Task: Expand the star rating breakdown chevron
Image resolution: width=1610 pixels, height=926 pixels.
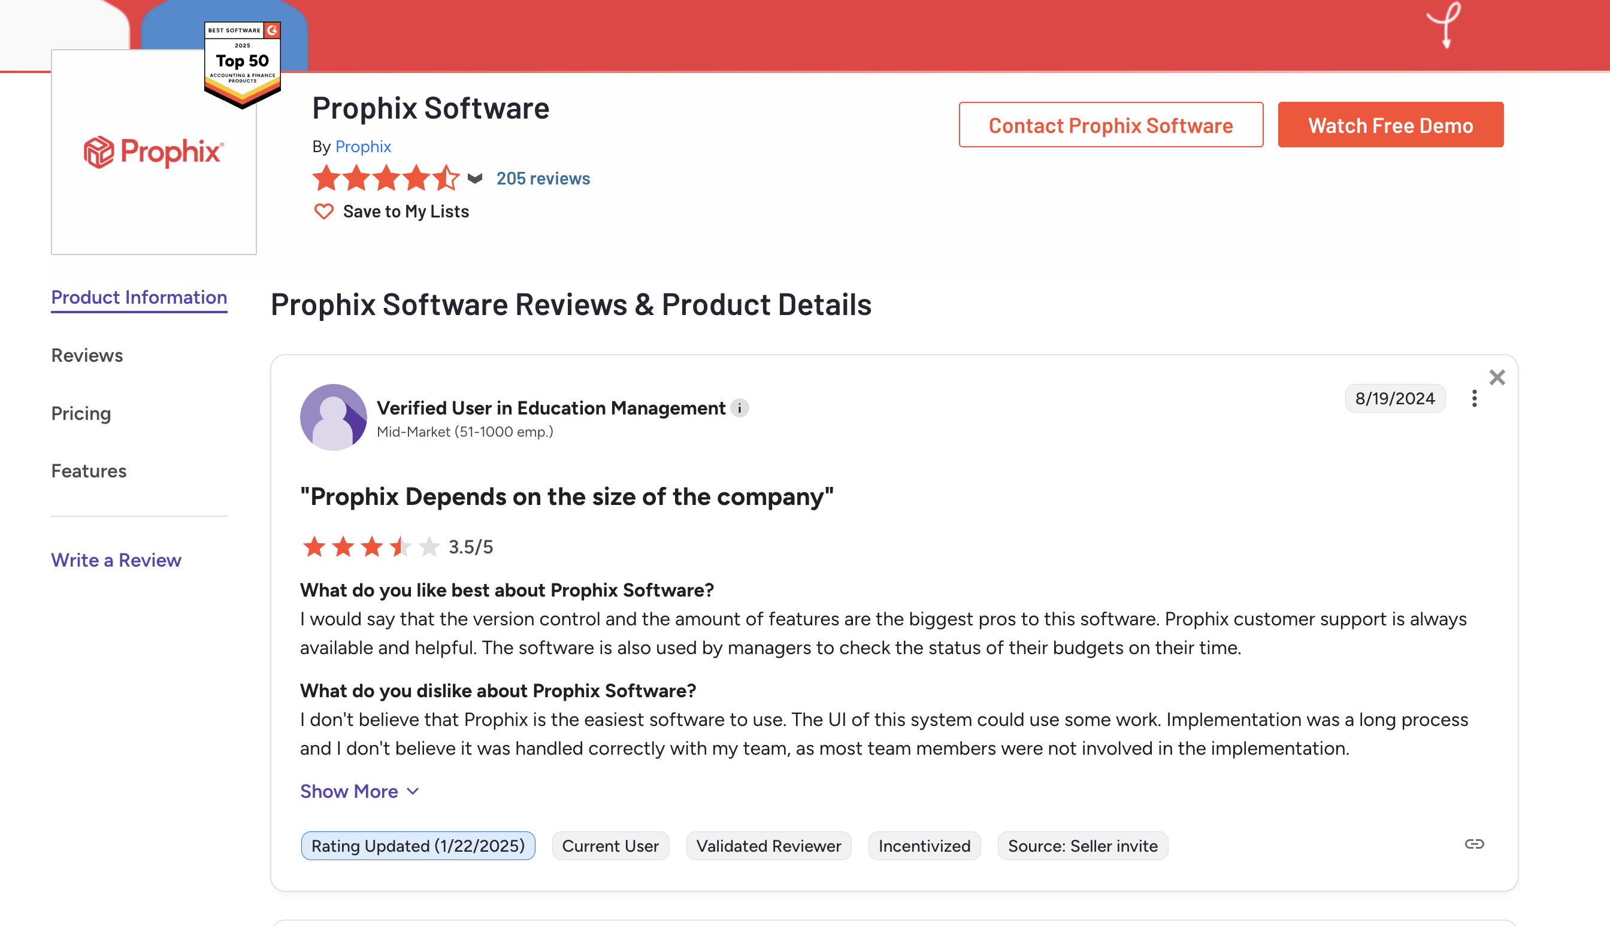Action: point(475,178)
